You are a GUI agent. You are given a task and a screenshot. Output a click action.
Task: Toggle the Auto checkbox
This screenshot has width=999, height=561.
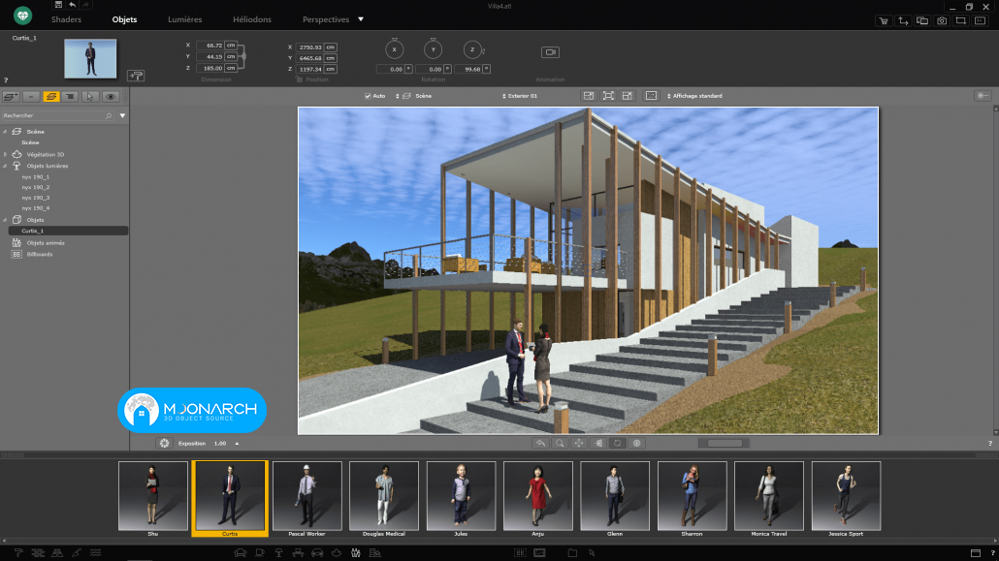[x=368, y=96]
